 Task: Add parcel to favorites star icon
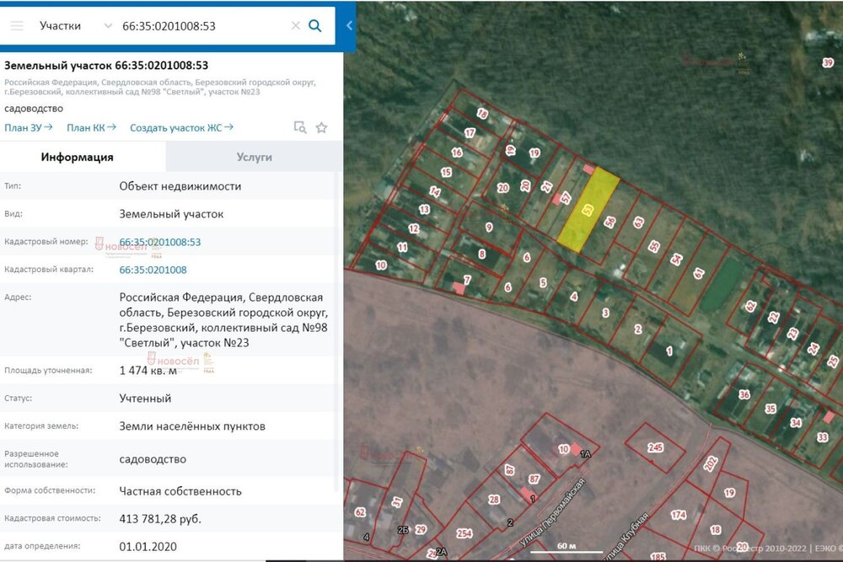[321, 128]
